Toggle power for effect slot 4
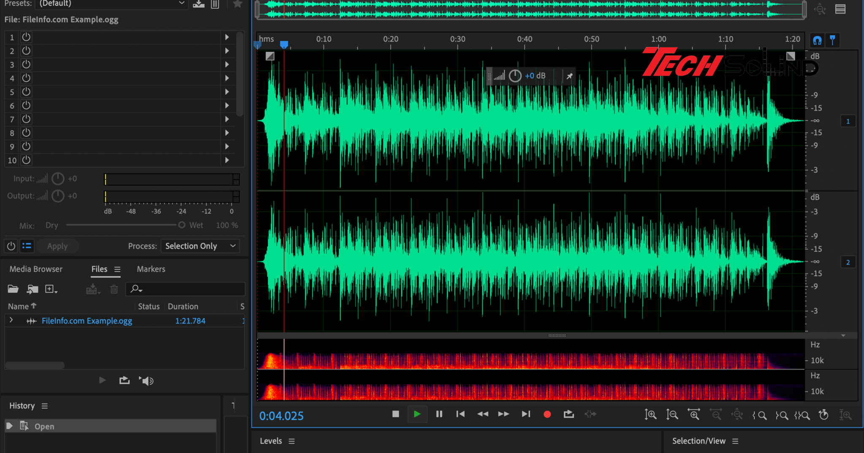The height and width of the screenshot is (453, 864). click(26, 78)
